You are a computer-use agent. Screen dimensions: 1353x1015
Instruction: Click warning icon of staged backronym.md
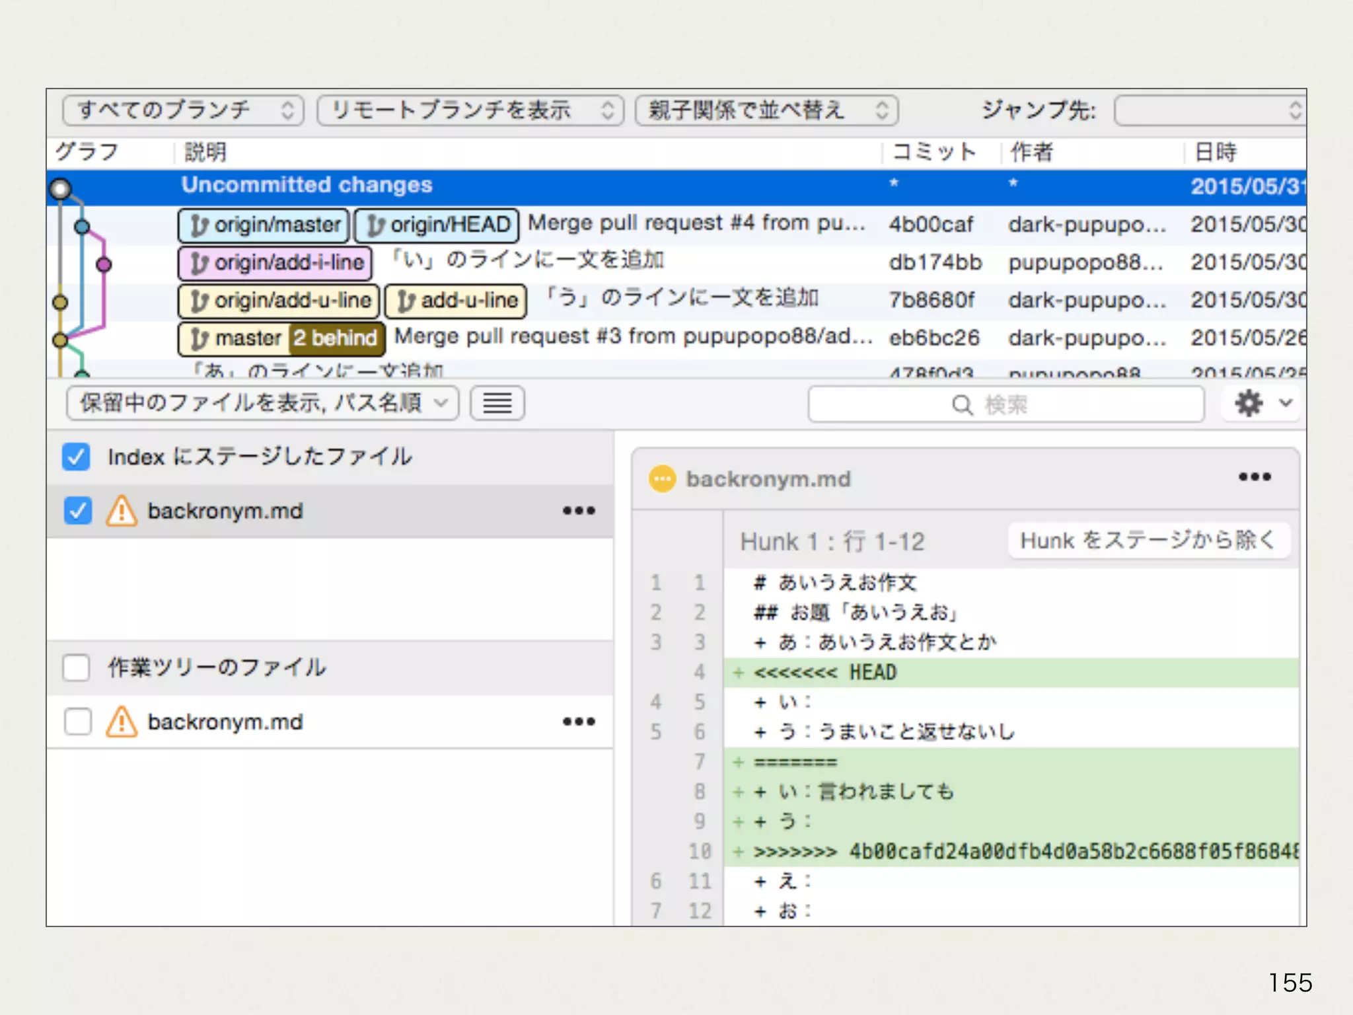point(122,511)
